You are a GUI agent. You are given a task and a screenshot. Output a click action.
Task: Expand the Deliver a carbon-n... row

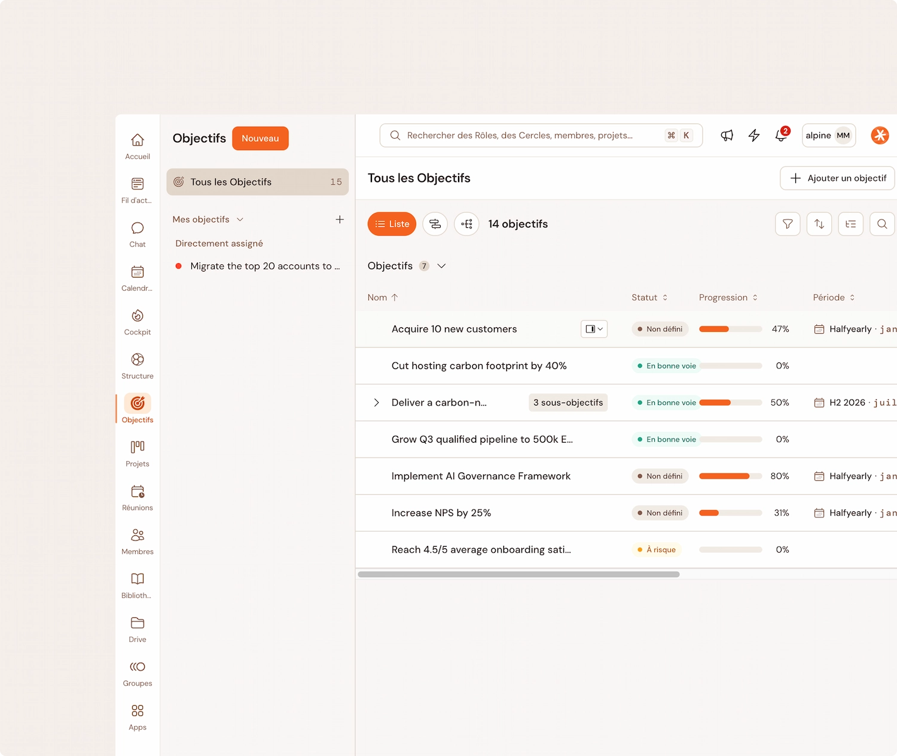376,403
